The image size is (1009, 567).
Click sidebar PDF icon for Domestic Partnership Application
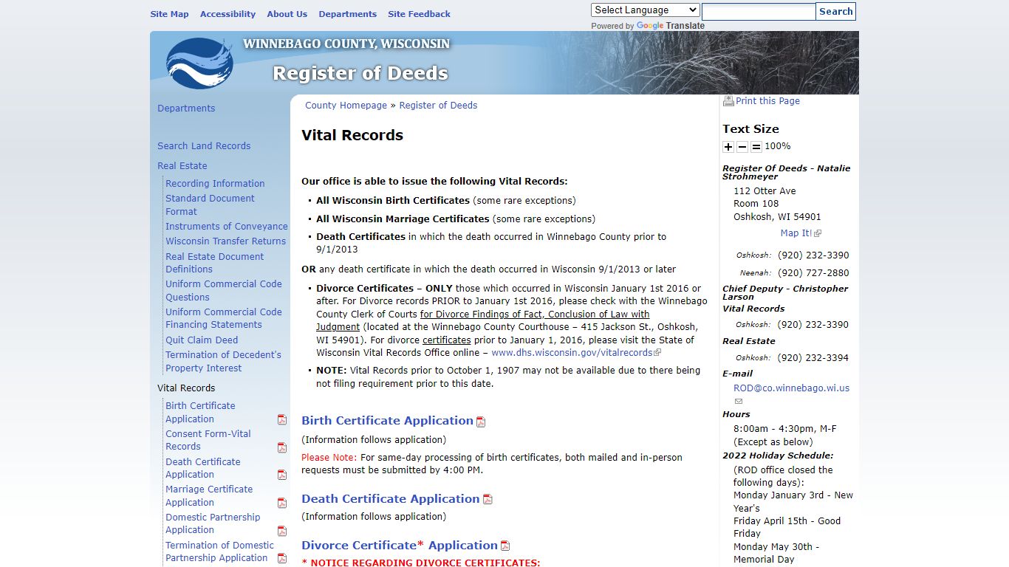[282, 531]
